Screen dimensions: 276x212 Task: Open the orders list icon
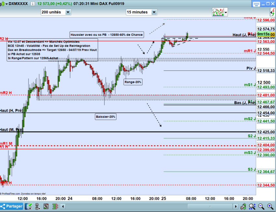[46, 206]
